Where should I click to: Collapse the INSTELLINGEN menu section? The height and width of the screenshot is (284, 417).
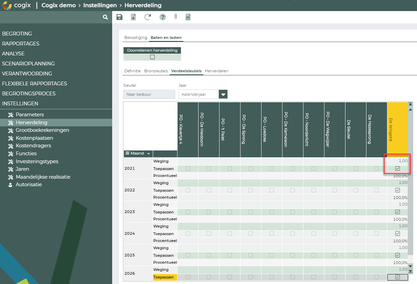click(x=20, y=104)
